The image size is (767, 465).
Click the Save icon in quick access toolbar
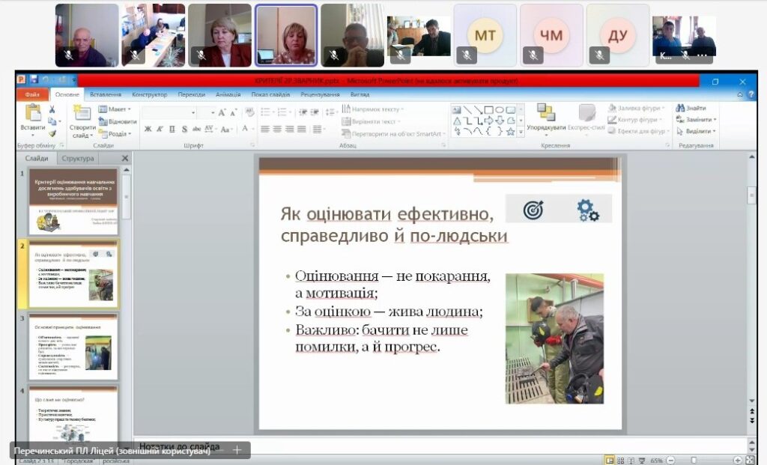[x=34, y=80]
